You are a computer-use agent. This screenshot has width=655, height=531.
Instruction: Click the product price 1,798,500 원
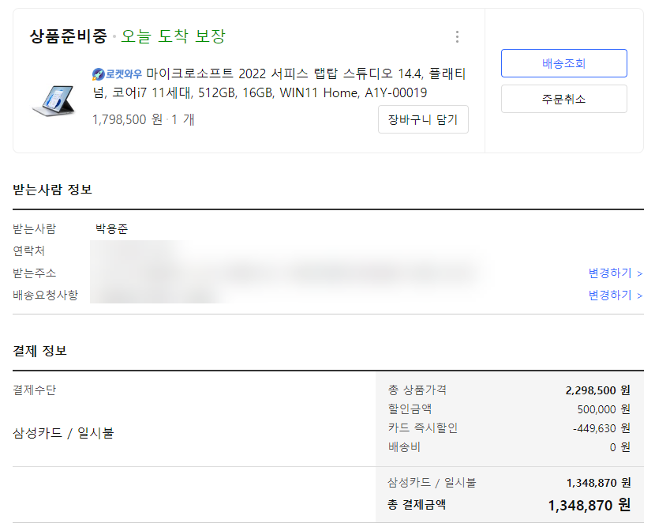pyautogui.click(x=127, y=119)
